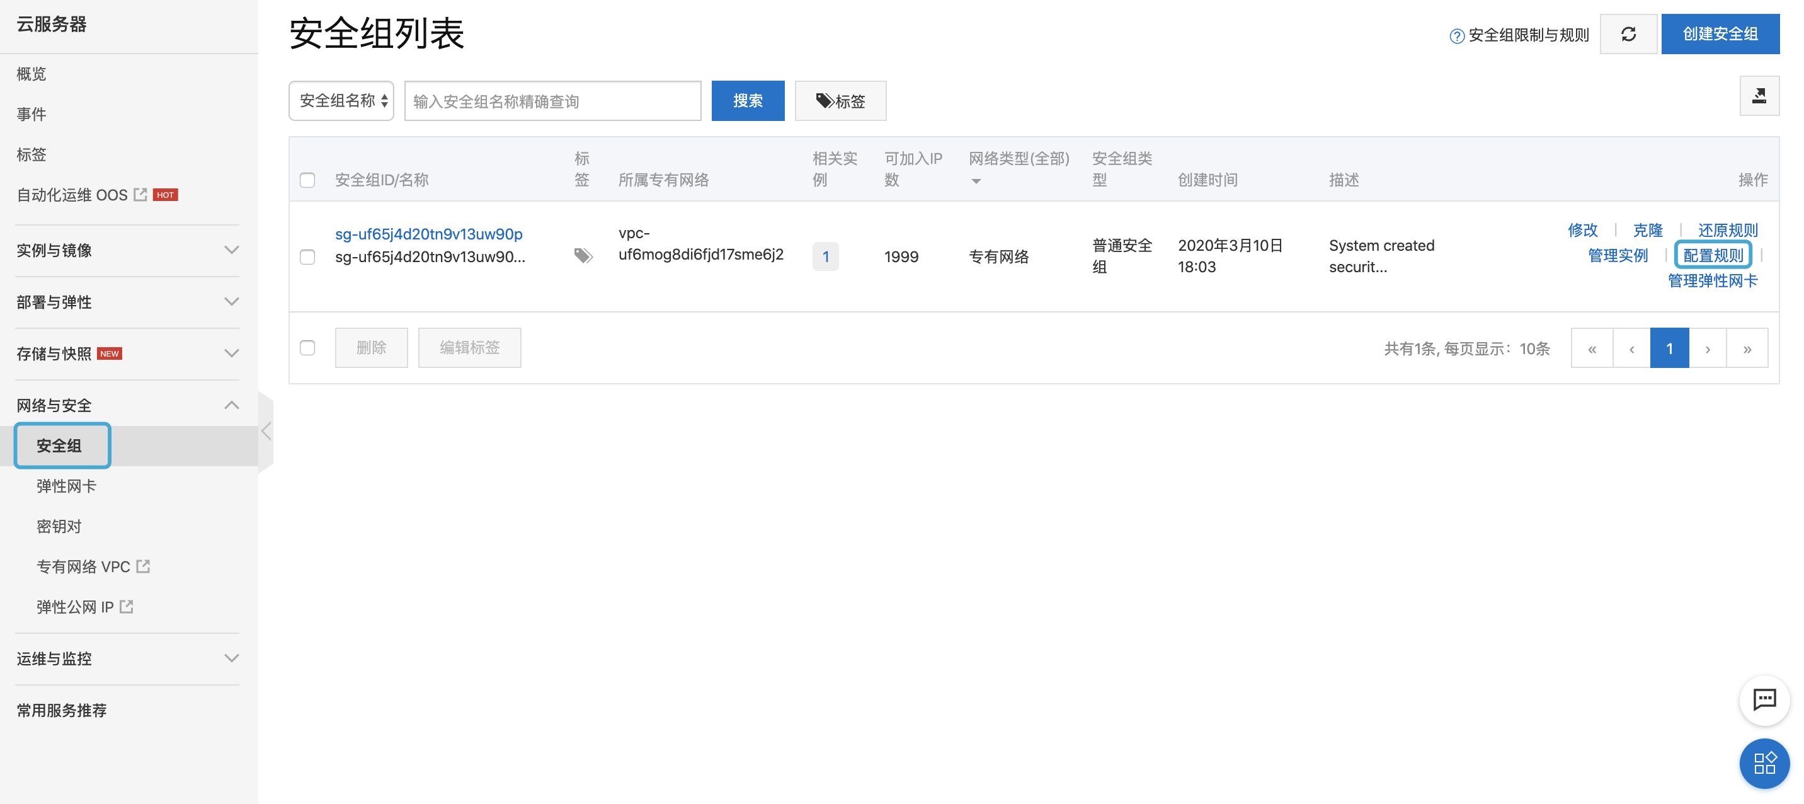
Task: Click the 标签 filter button
Action: (840, 101)
